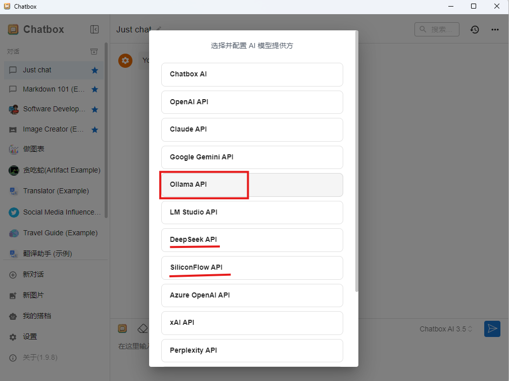Click the Software Developer avatar icon

pyautogui.click(x=13, y=110)
